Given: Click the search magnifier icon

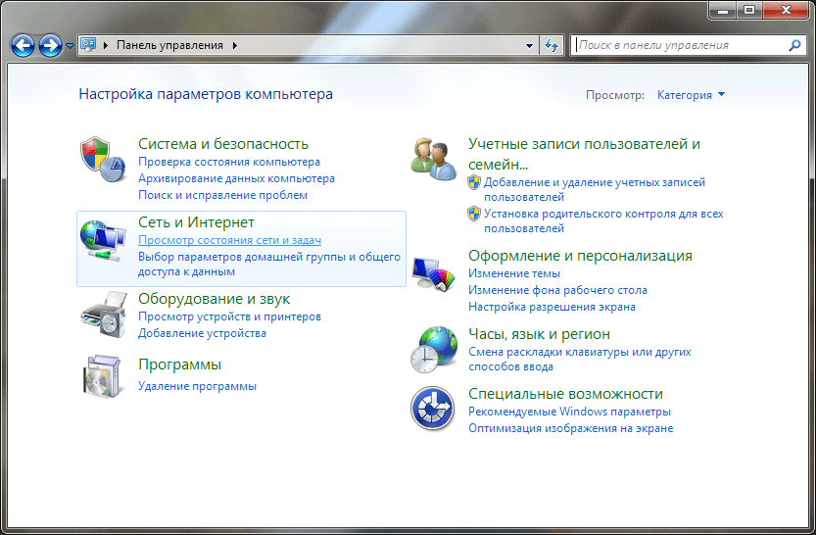Looking at the screenshot, I should [x=794, y=45].
